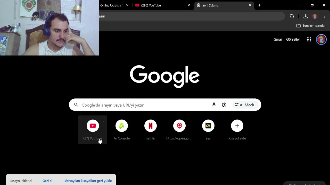Open the YouTube shortcut's three-dot menu
330x185 pixels.
(x=103, y=120)
